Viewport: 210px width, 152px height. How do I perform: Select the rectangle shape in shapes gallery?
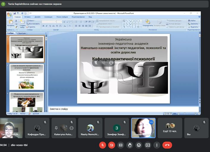pyautogui.click(x=132, y=21)
